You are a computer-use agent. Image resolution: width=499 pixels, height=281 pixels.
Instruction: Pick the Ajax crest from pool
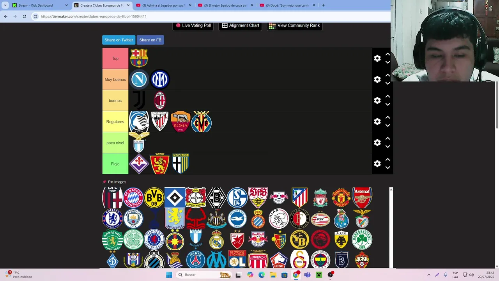coord(279,219)
